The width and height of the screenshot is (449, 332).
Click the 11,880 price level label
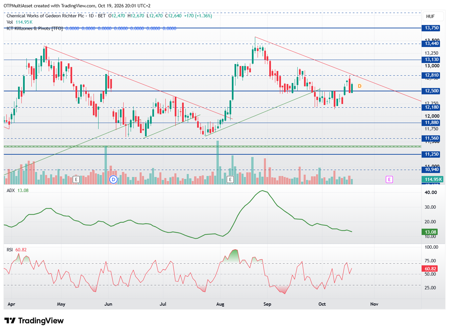point(431,123)
